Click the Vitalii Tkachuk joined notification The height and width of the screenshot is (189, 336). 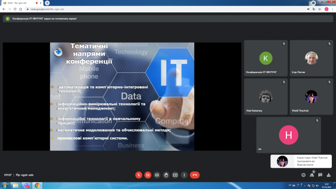click(x=301, y=161)
